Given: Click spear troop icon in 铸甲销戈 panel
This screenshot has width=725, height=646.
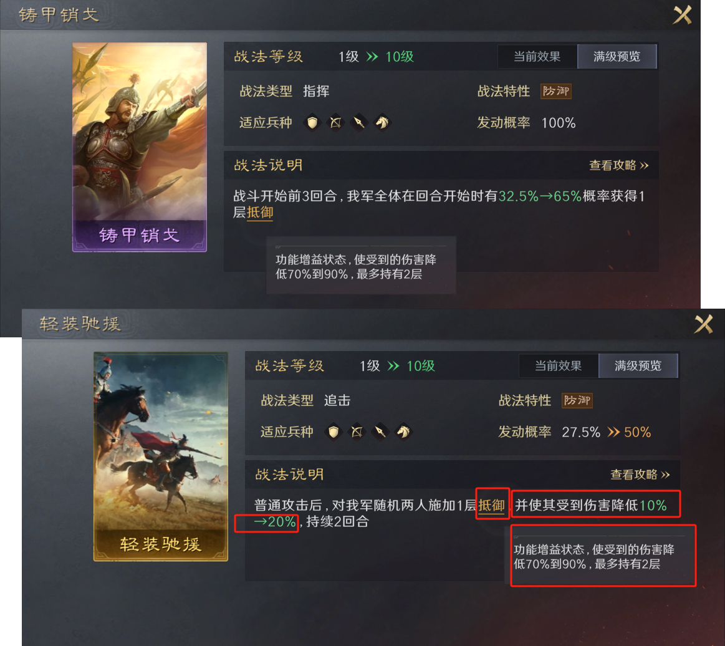Looking at the screenshot, I should click(359, 123).
